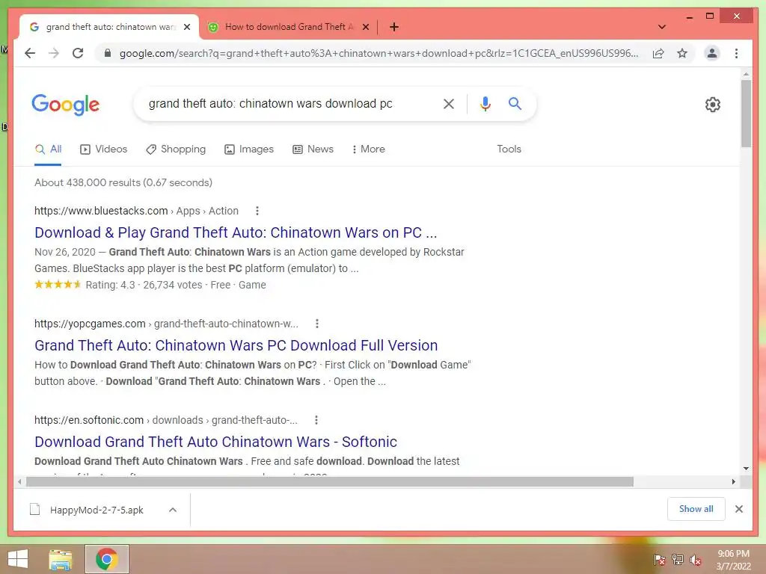
Task: Open Download & Play Grand Theft Auto link
Action: point(236,233)
